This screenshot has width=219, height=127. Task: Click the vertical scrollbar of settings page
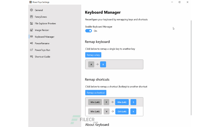tap(191, 68)
